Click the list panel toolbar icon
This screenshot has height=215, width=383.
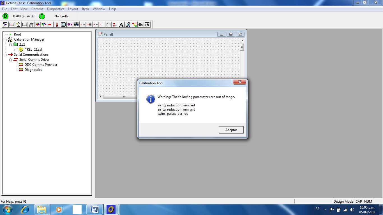click(63, 25)
